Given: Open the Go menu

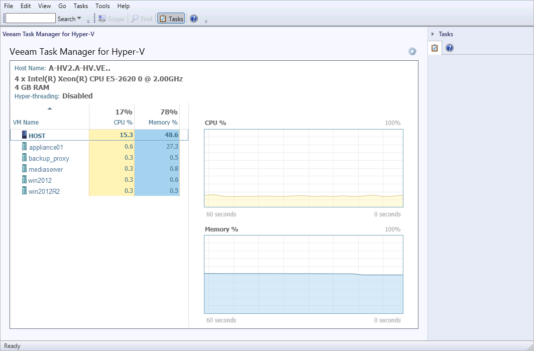Looking at the screenshot, I should pos(62,6).
